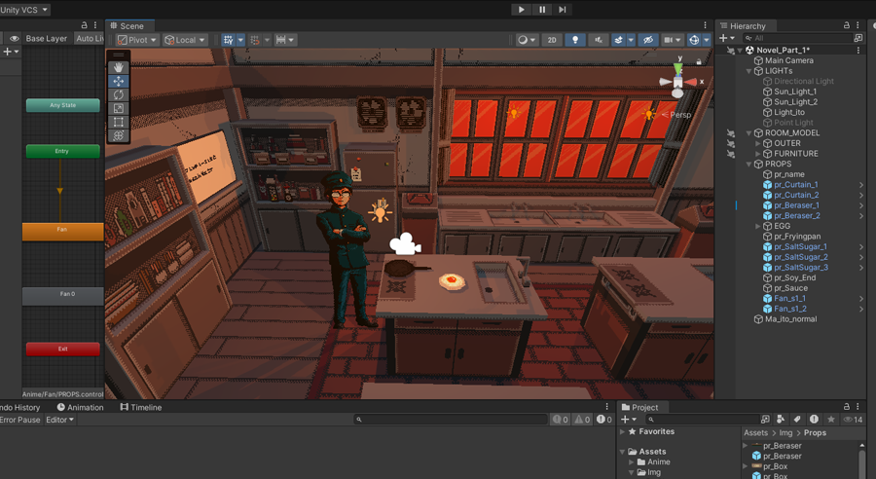876x479 pixels.
Task: Select pr_Fryingpan in the Hierarchy
Action: click(x=796, y=237)
